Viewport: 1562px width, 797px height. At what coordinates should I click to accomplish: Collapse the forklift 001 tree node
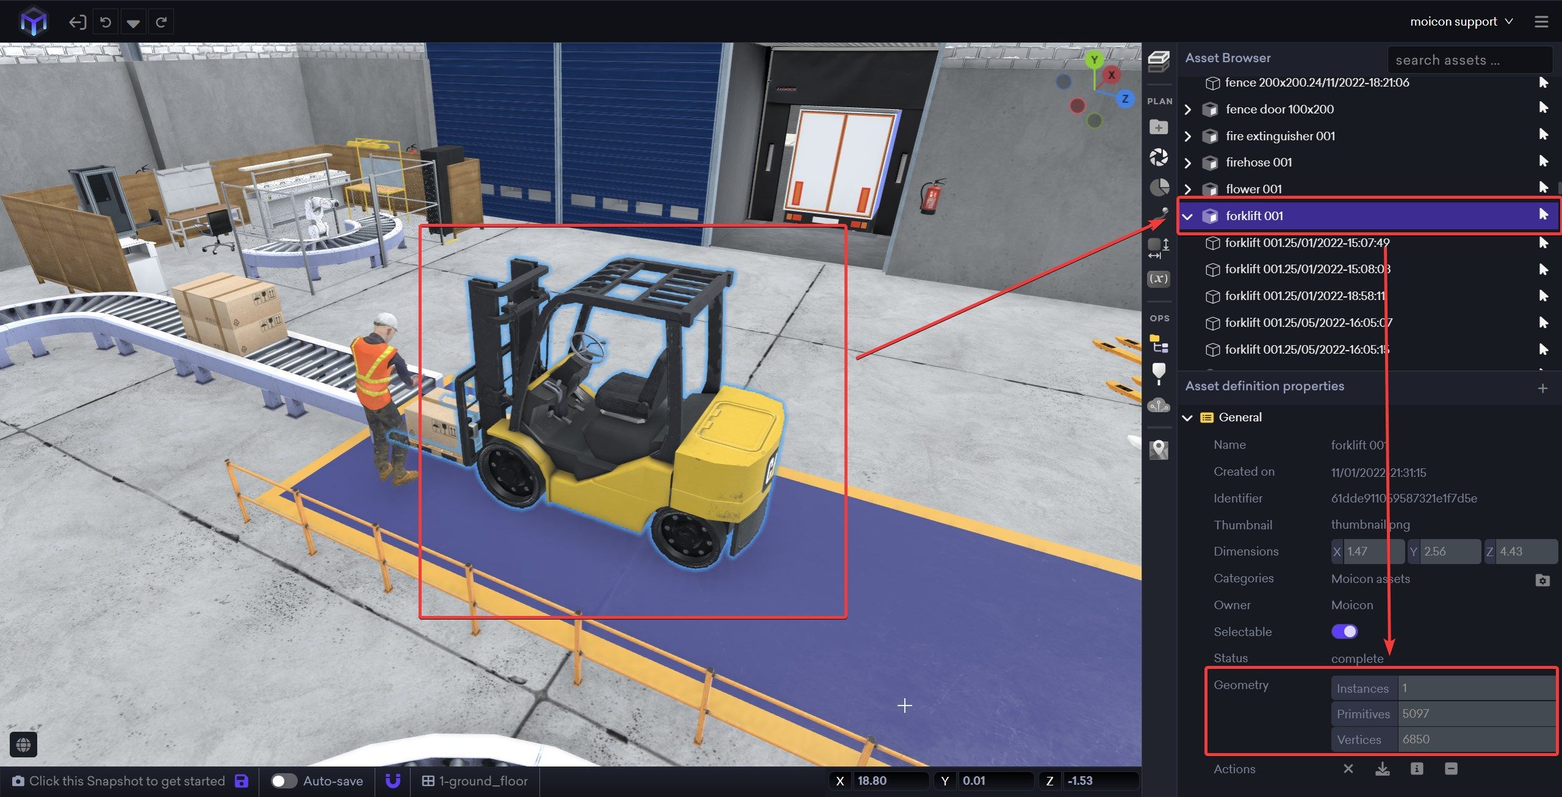[x=1187, y=216]
